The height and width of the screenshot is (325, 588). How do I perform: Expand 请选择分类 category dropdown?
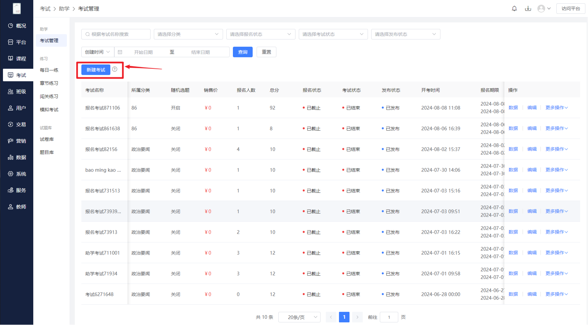coord(188,34)
